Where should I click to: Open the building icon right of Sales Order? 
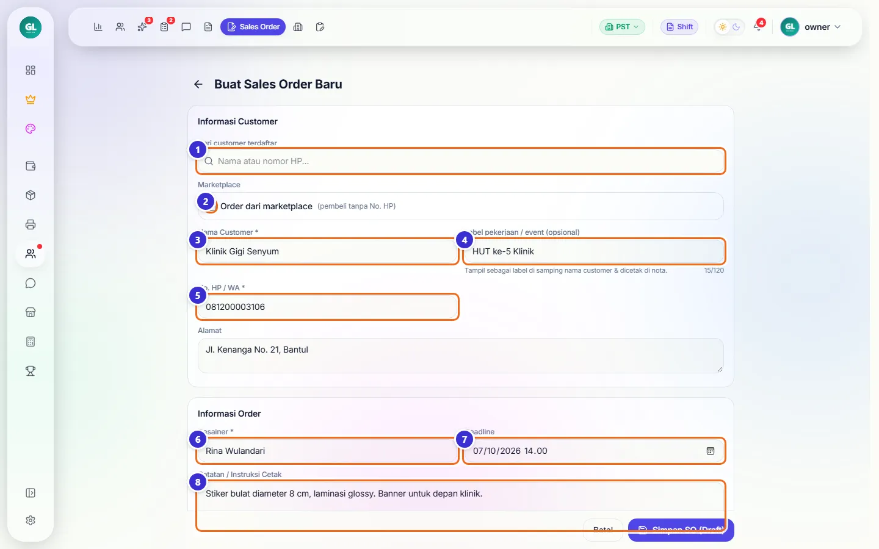298,27
